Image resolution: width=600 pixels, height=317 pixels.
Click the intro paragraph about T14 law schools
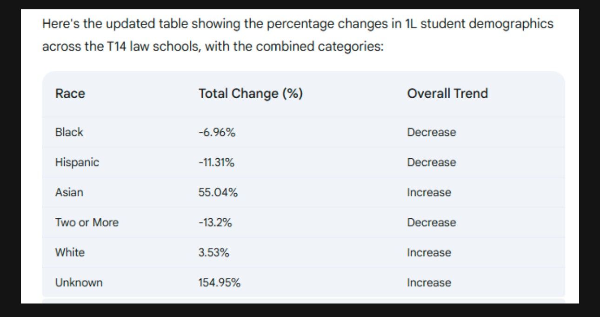click(298, 35)
